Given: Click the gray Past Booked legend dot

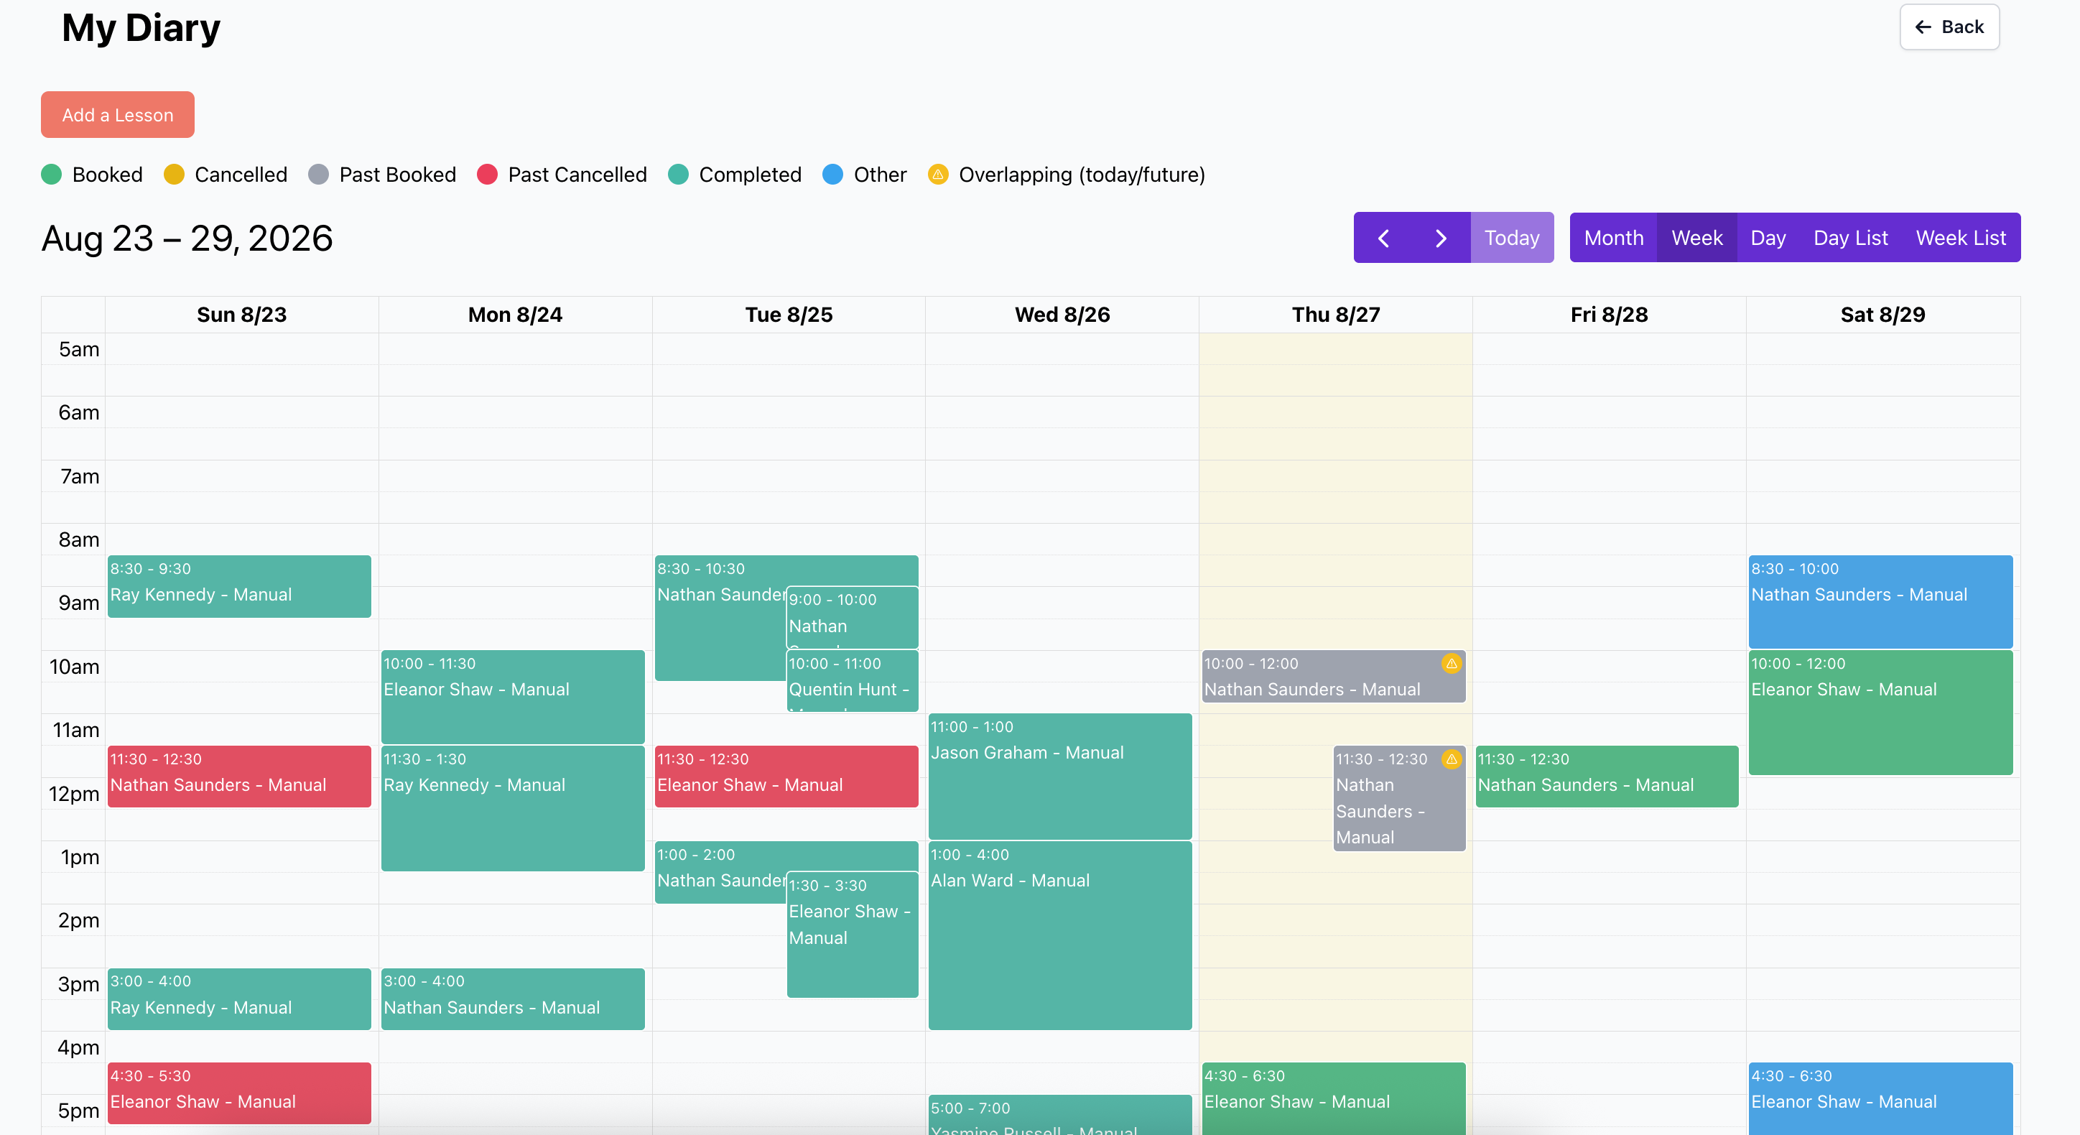Looking at the screenshot, I should (318, 175).
